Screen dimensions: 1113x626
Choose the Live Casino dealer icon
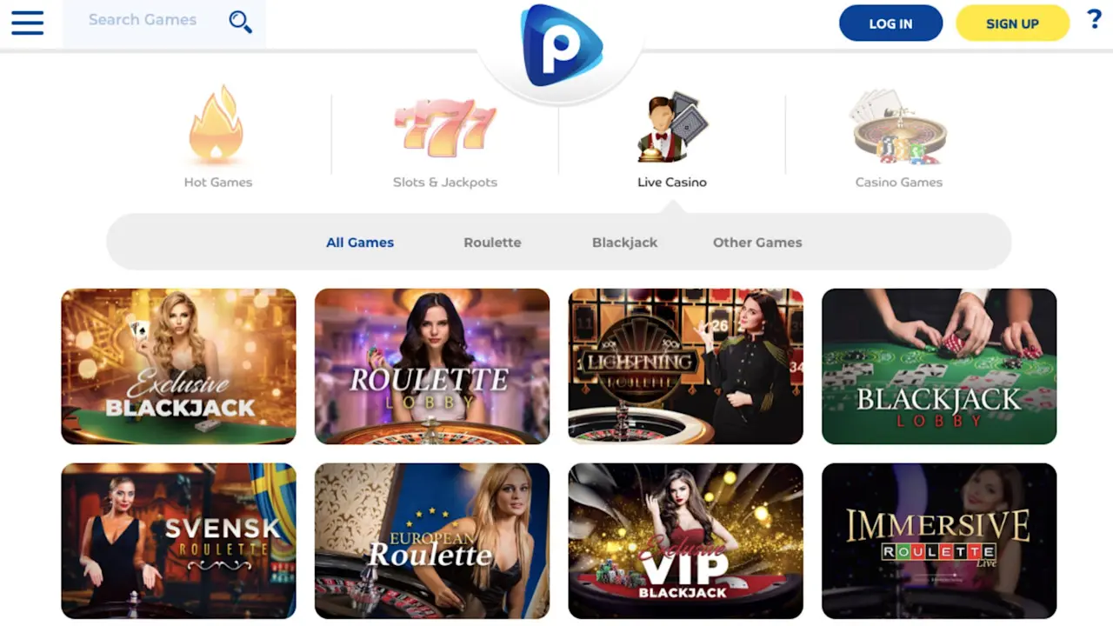672,127
